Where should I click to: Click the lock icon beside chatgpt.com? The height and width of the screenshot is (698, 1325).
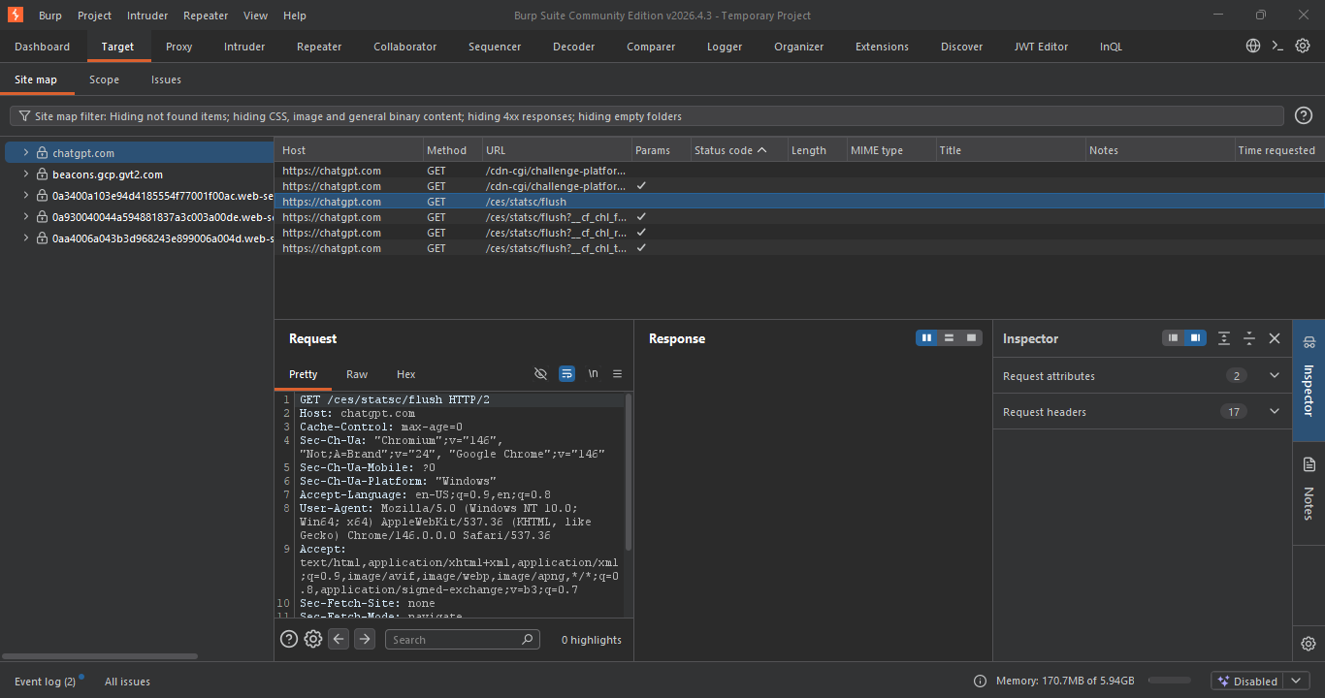point(42,153)
